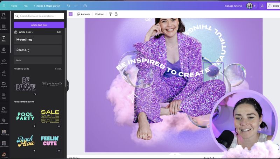The height and width of the screenshot is (159, 280).
Task: Open Bulk create in sidebar
Action: 4,121
